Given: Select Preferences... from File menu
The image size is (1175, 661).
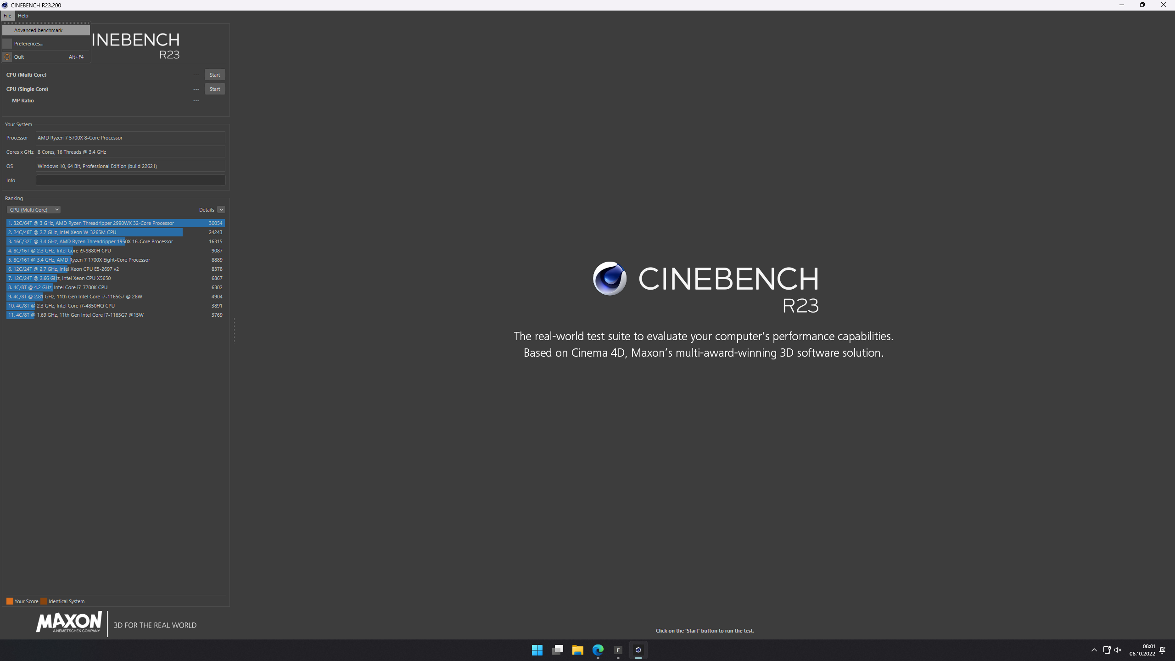Looking at the screenshot, I should click(29, 44).
